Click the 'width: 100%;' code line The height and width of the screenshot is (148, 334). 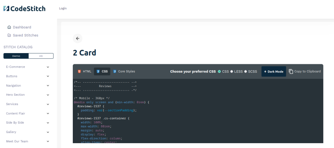(91, 122)
